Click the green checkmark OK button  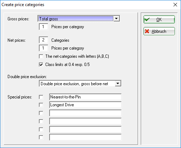tap(159, 19)
